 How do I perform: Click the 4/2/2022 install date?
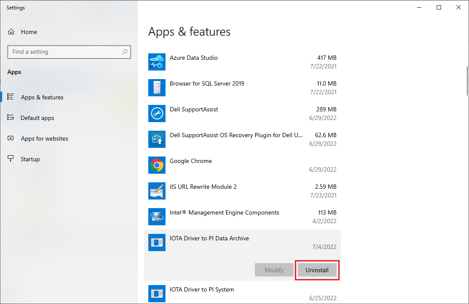click(x=325, y=221)
